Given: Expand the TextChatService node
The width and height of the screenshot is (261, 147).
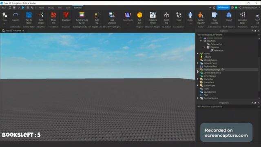Looking at the screenshot, I should [197, 98].
